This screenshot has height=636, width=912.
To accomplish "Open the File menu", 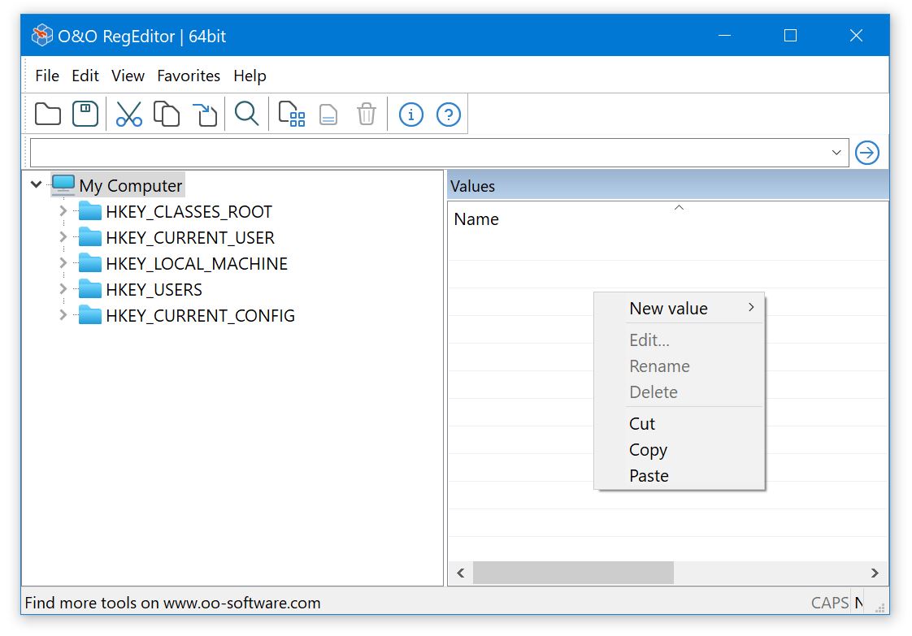I will click(47, 76).
